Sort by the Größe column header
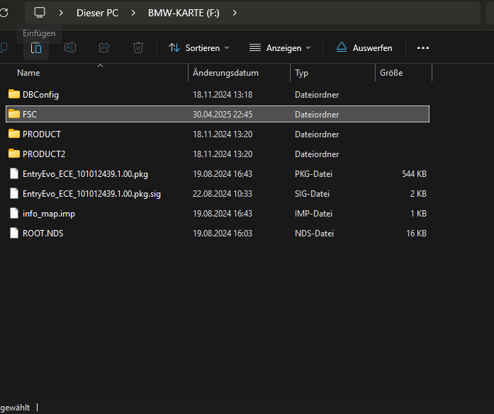Screen dimensions: 494x414 (x=391, y=73)
